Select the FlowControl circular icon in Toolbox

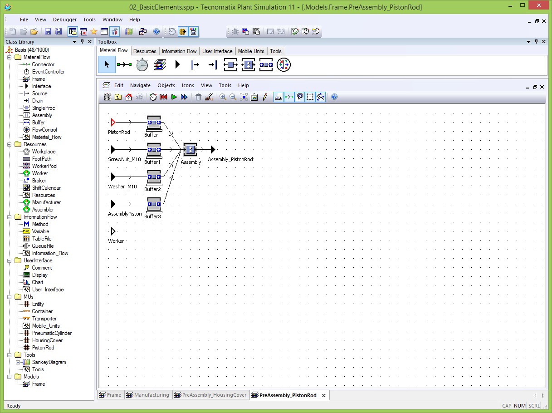point(283,65)
